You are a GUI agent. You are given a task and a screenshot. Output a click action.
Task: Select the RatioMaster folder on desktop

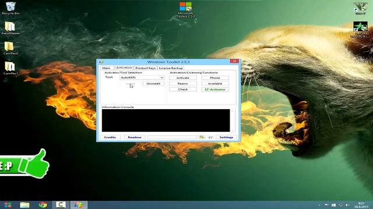10,28
